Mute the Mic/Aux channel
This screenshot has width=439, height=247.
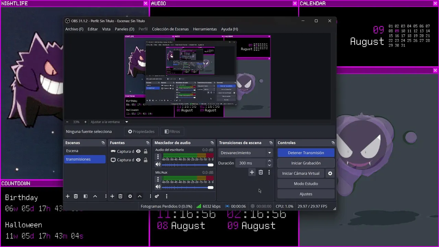(x=158, y=187)
